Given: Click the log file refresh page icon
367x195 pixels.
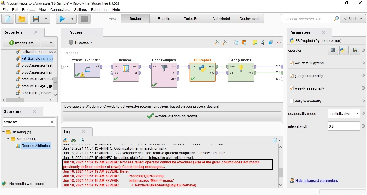Looking at the screenshot, I should click(x=82, y=140).
